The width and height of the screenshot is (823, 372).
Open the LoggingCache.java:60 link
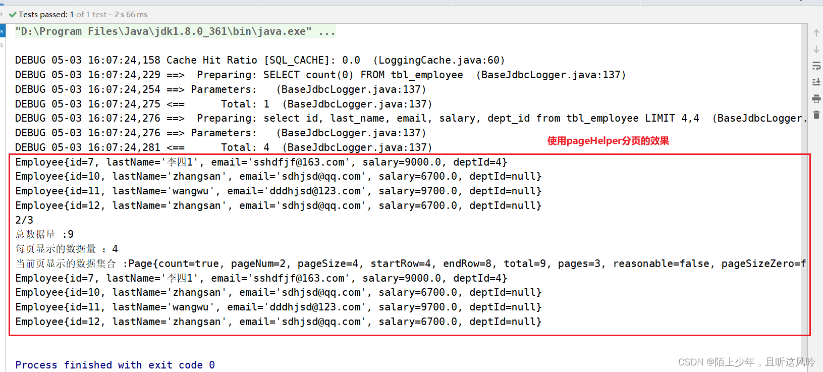point(440,60)
